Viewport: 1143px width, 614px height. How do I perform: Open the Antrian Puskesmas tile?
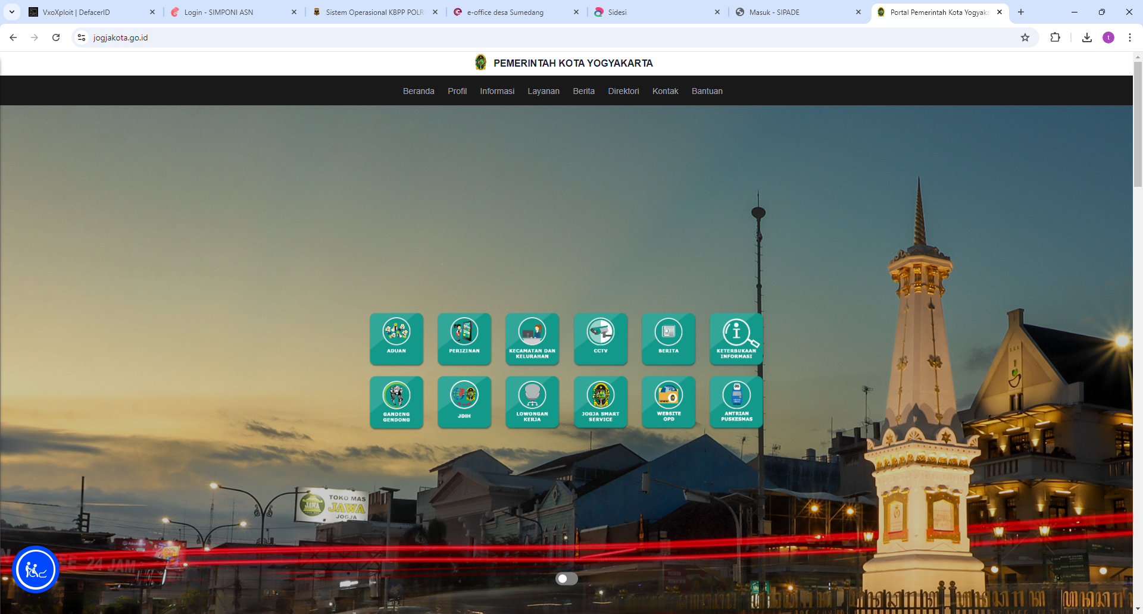tap(736, 402)
